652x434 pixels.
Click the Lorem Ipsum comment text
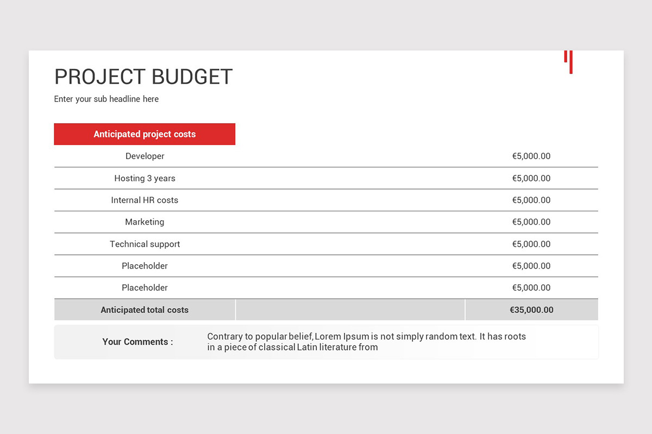[367, 342]
